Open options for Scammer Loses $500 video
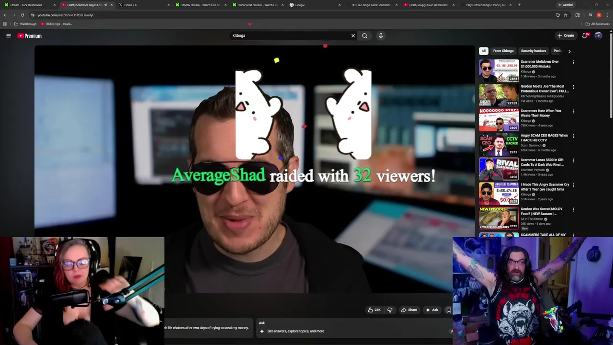 pyautogui.click(x=573, y=161)
